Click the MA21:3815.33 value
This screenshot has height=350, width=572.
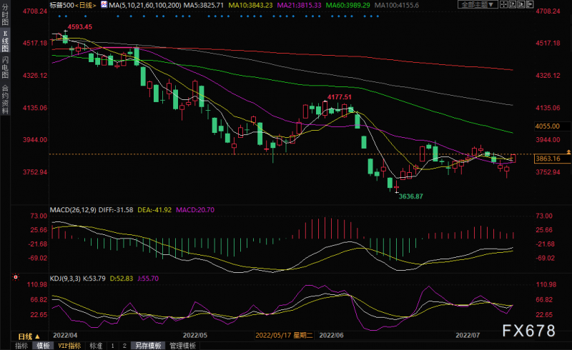299,5
